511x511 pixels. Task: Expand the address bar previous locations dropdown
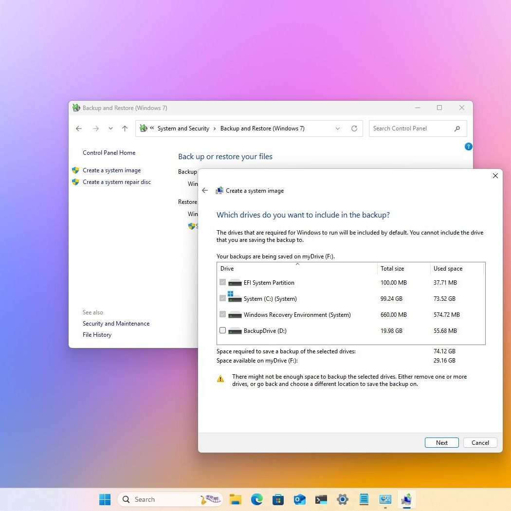coord(338,128)
